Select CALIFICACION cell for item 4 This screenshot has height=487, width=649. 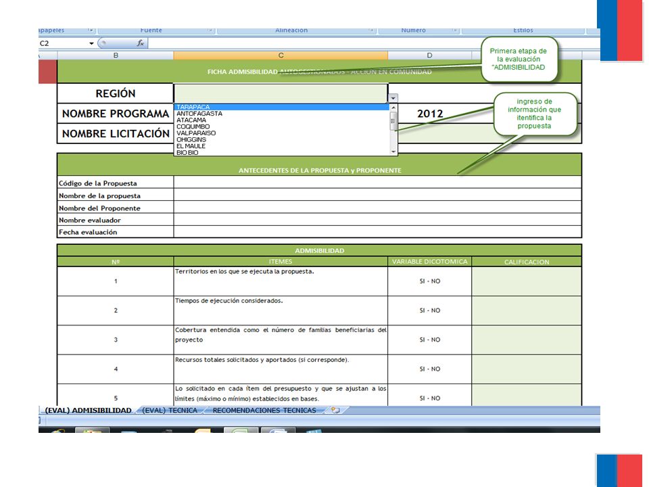click(x=527, y=369)
